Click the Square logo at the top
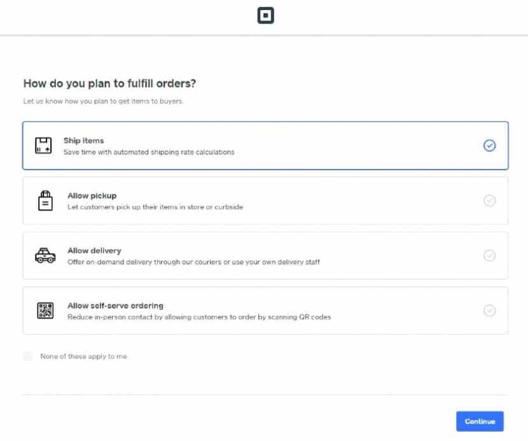Viewport: 528px width, 441px height. 264,15
